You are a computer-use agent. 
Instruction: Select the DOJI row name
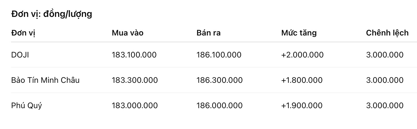(x=20, y=55)
